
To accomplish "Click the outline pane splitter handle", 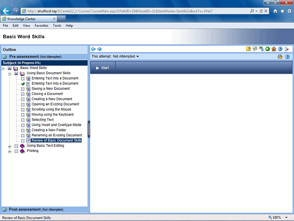I will point(89,129).
